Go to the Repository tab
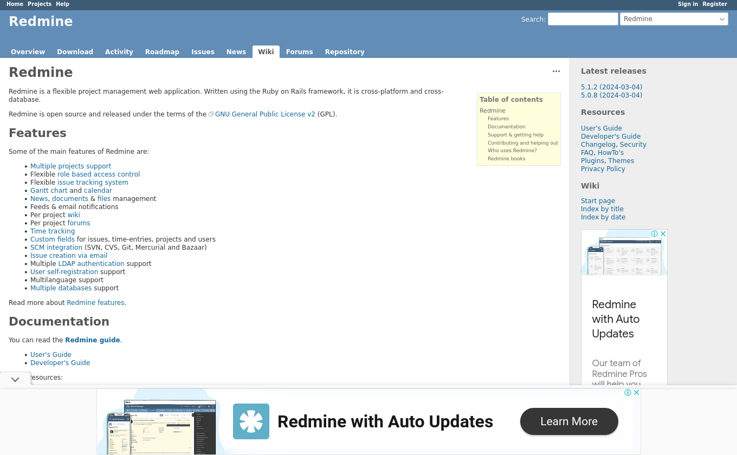The image size is (737, 455). [x=345, y=52]
